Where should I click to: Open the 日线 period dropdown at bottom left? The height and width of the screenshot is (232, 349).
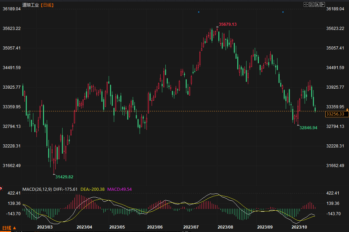[9, 228]
